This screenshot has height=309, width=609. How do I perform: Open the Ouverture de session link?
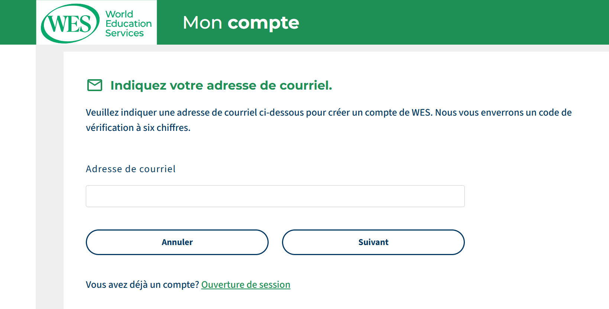coord(246,284)
